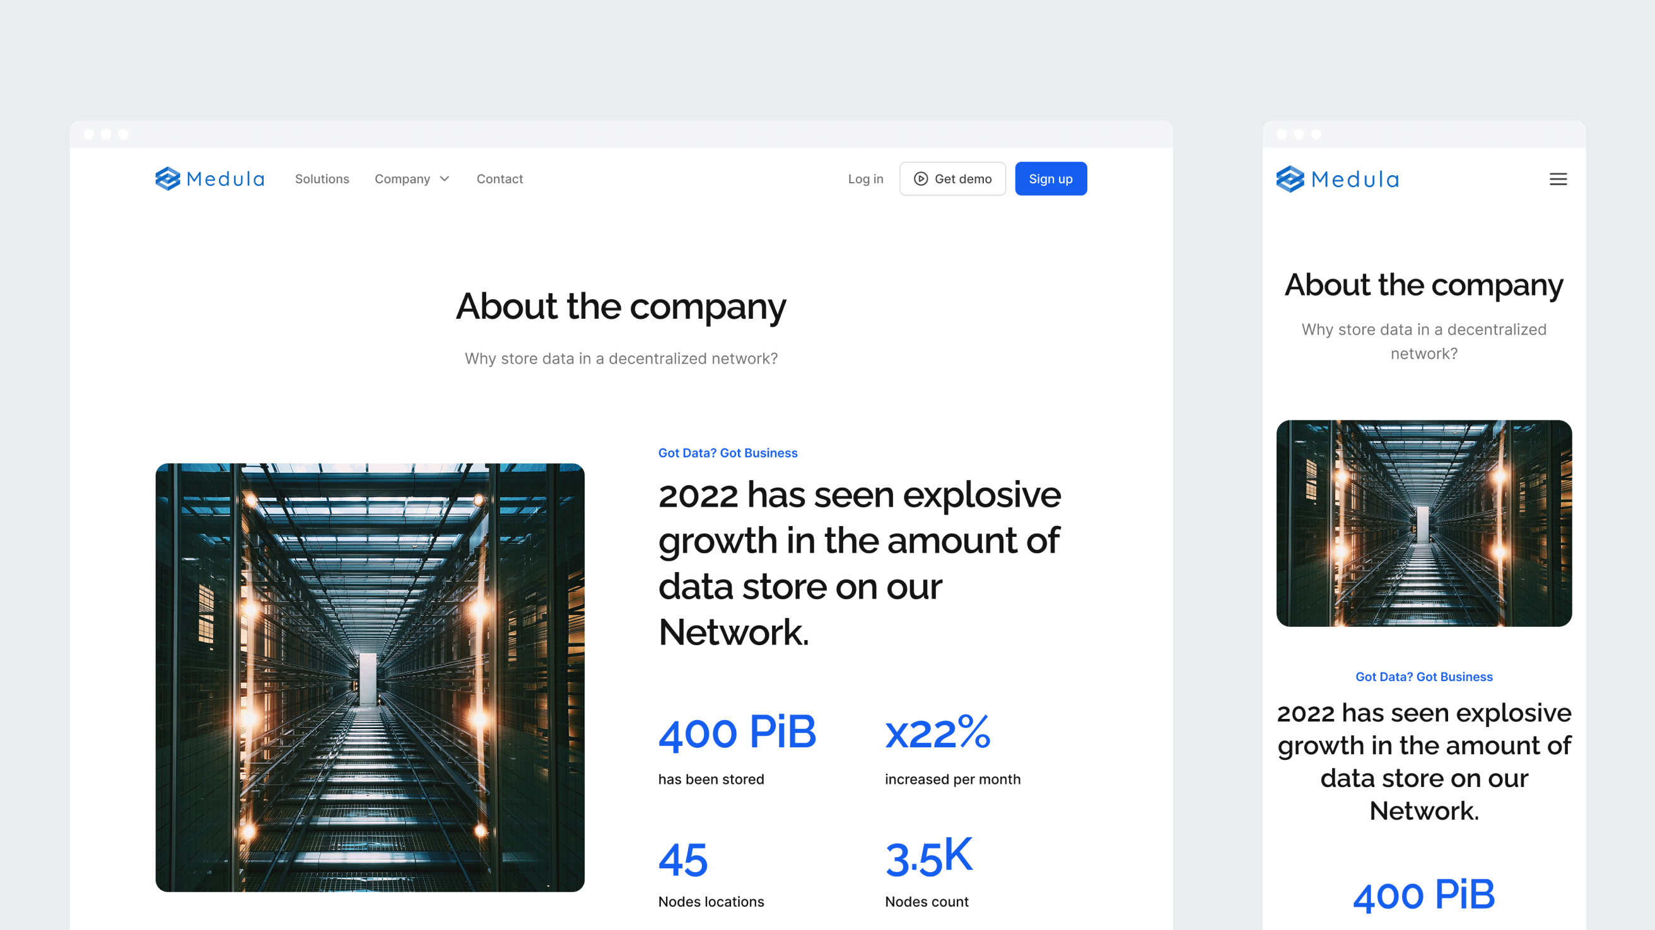Screen dimensions: 1655x930
Task: Click first window dot on mobile frame
Action: tap(1281, 134)
